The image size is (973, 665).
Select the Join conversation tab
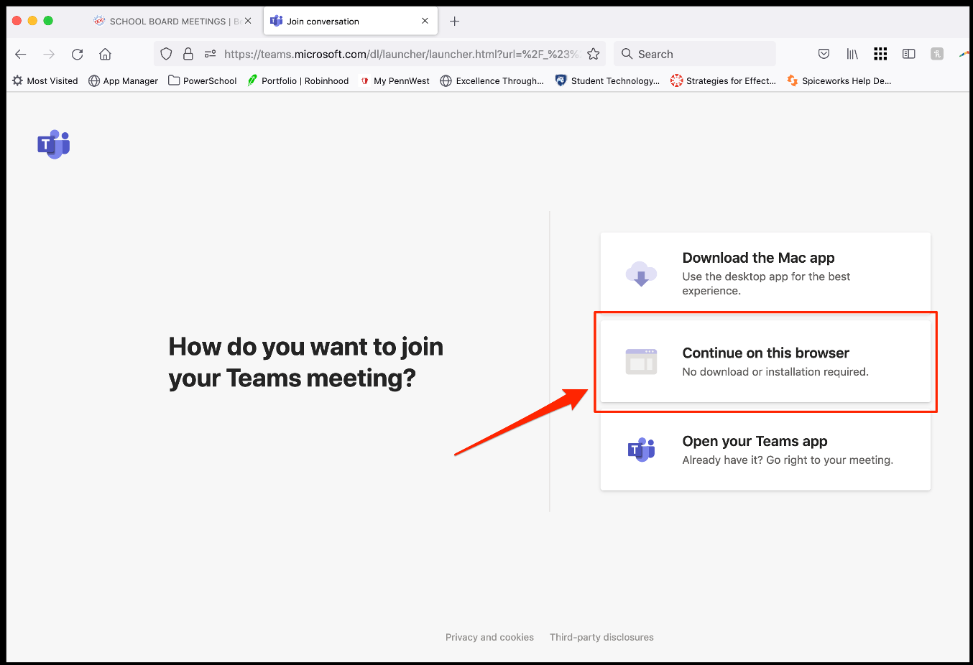pos(331,21)
